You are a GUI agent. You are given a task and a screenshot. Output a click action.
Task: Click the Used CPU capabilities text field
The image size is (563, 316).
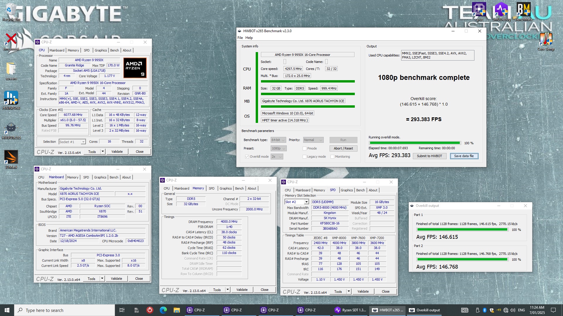click(437, 55)
